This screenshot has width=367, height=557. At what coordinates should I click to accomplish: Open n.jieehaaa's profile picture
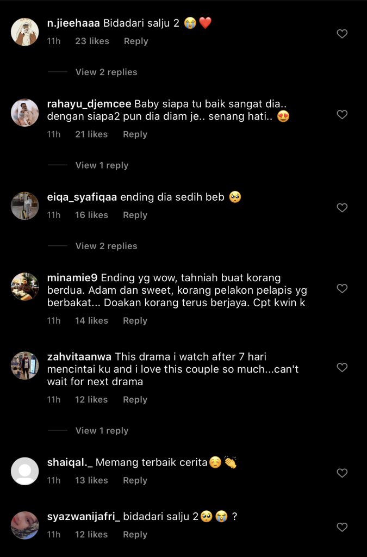click(x=25, y=32)
